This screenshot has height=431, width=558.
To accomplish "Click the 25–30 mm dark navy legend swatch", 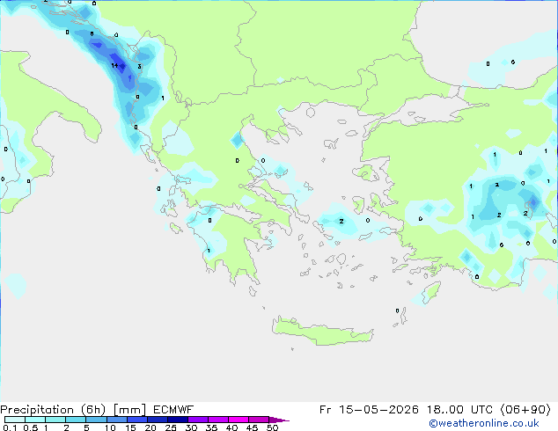I will pyautogui.click(x=177, y=420).
